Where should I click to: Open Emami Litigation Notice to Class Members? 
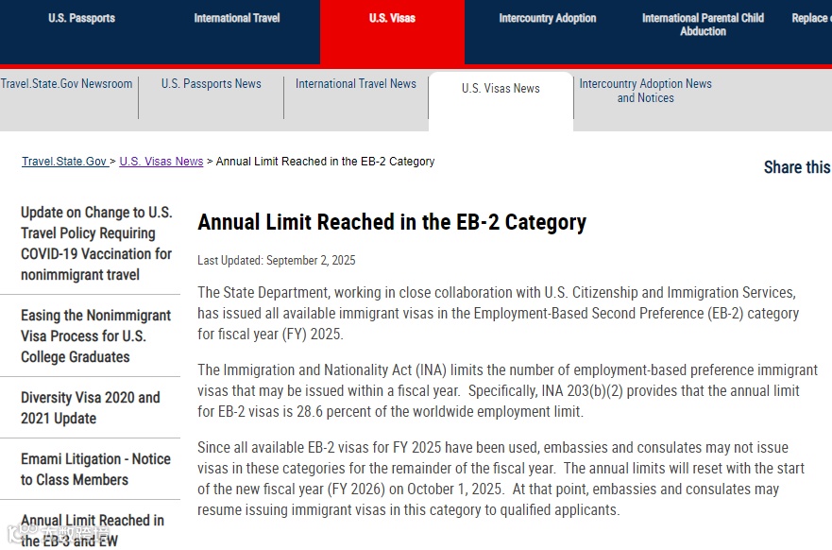tap(95, 469)
